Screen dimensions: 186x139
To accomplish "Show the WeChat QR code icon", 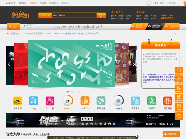I will [x=179, y=98].
